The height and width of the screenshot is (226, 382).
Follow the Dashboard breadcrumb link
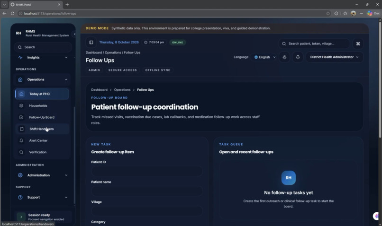click(99, 90)
